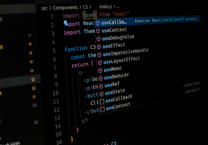This screenshot has height=145, width=208.
Task: Place cursor on "react" string
Action: 121,14
